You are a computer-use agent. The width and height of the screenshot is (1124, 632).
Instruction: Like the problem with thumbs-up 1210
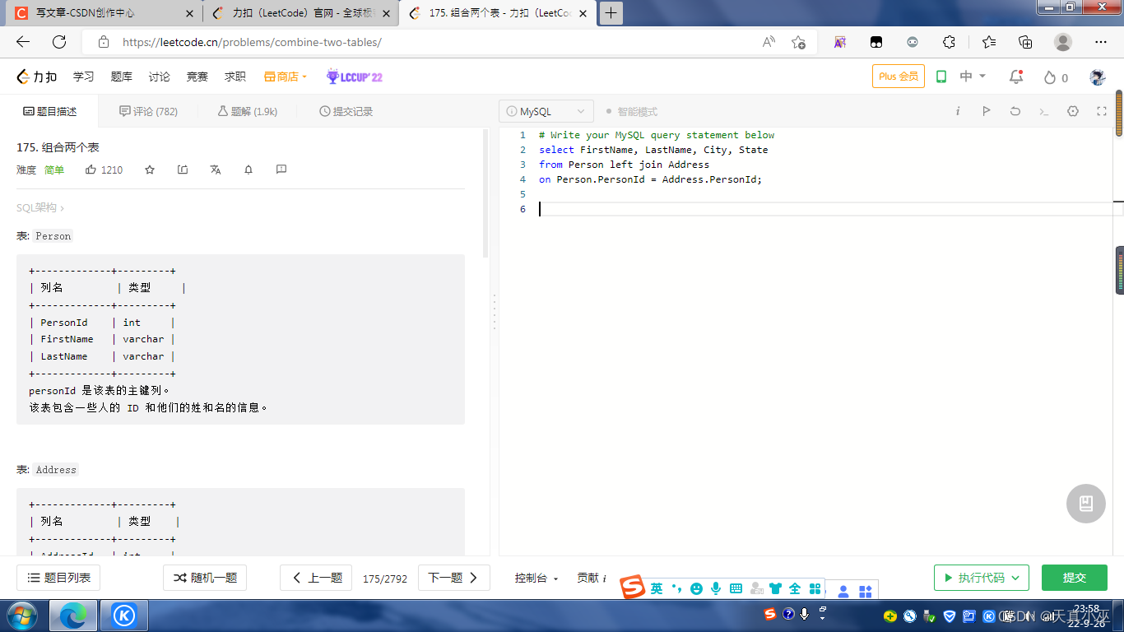point(104,170)
